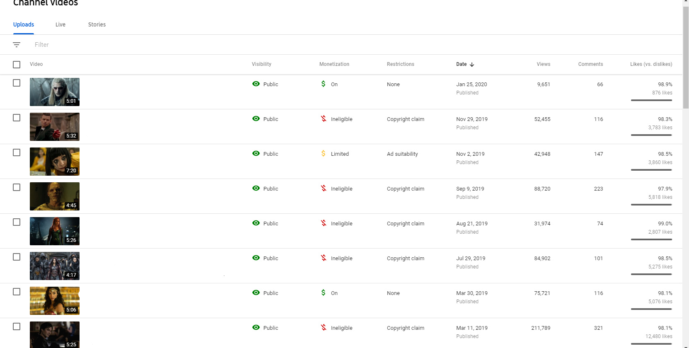Select checkbox for the 4:17 video

(x=17, y=257)
